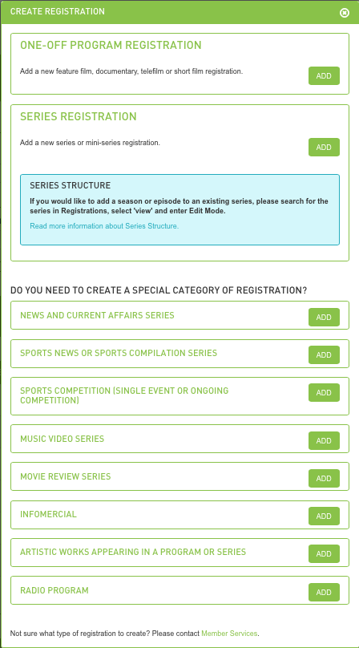Click the Radio Program label
The height and width of the screenshot is (648, 359).
[54, 590]
